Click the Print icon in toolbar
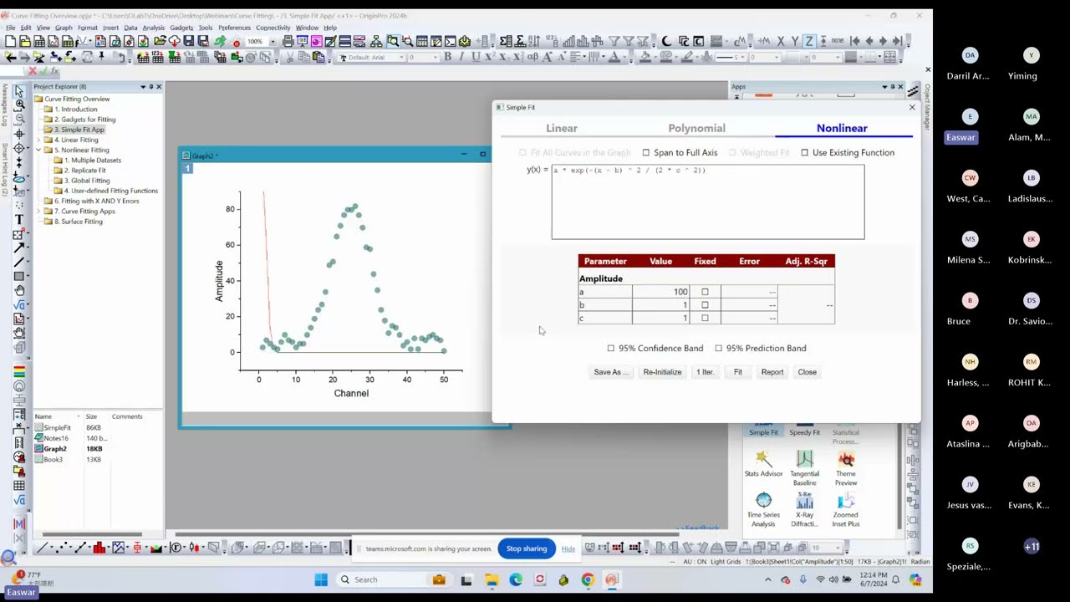 click(288, 41)
